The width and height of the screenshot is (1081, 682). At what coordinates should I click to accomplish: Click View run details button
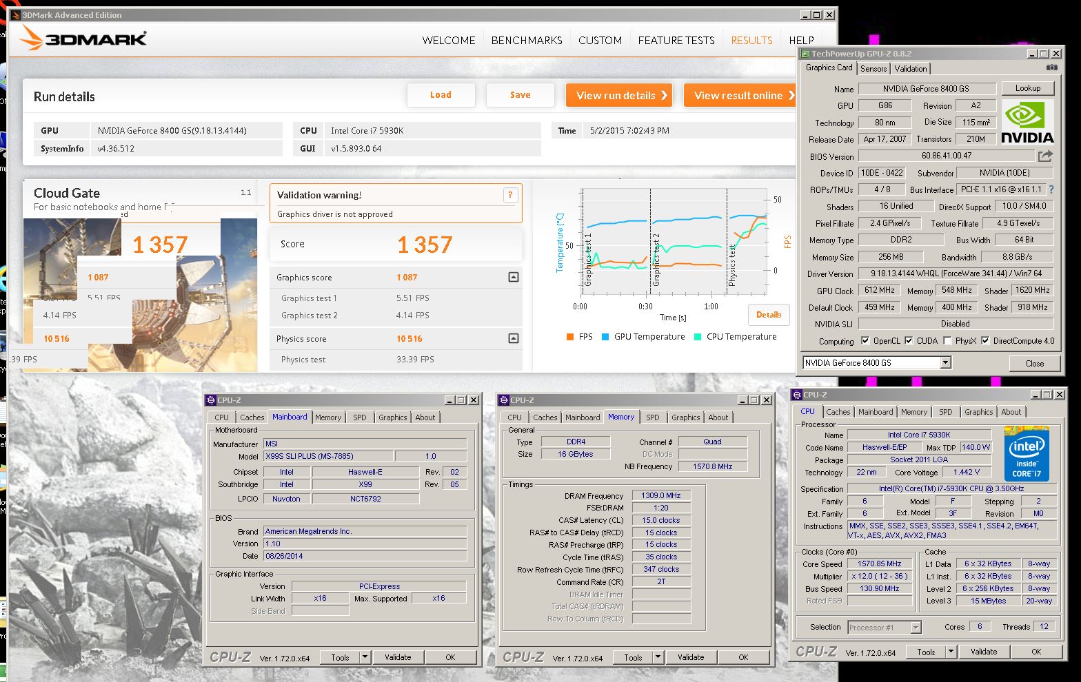tap(618, 95)
